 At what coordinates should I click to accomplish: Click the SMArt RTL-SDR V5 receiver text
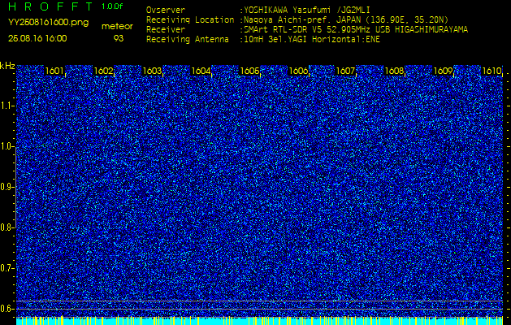tap(356, 30)
